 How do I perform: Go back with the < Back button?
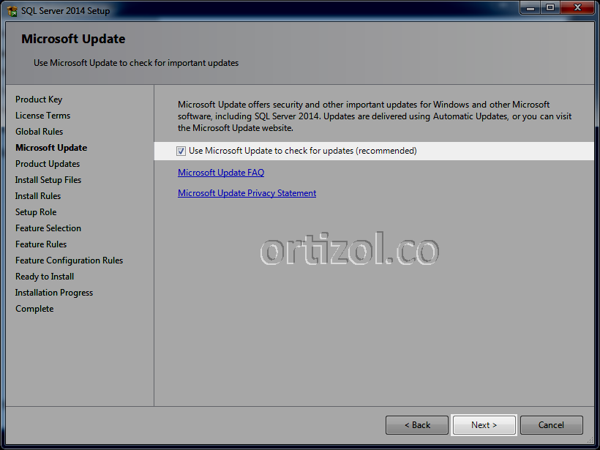(x=417, y=425)
